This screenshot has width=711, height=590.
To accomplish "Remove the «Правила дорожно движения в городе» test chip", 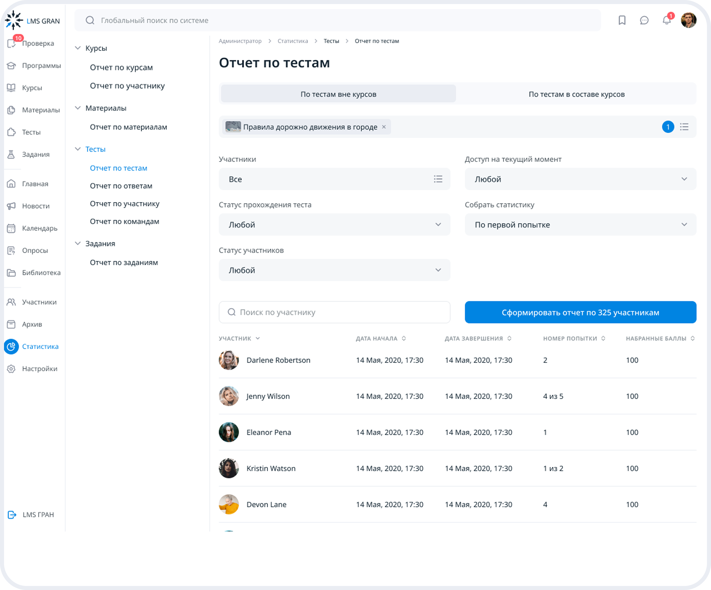I will tap(384, 127).
